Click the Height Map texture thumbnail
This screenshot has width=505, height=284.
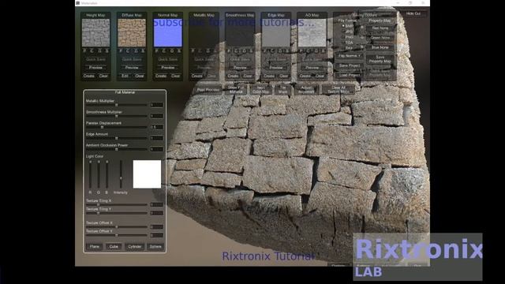coord(95,32)
